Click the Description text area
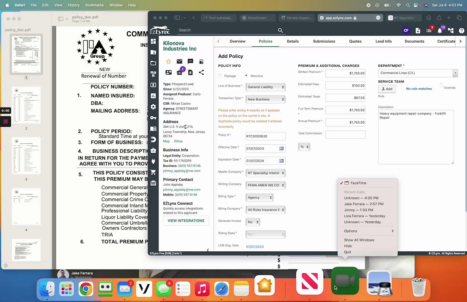 [x=416, y=137]
